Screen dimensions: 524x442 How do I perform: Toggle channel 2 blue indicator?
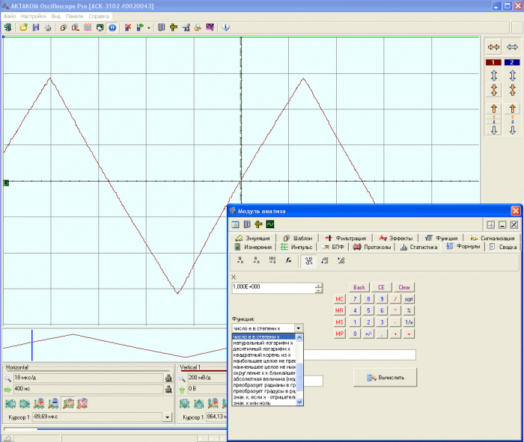[512, 62]
